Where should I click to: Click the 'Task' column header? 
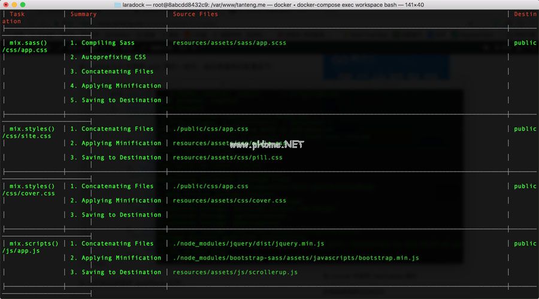(17, 14)
